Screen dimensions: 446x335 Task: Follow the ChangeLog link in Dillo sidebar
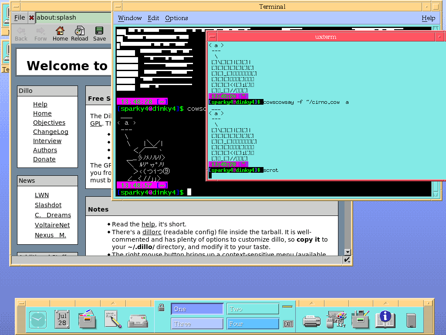pyautogui.click(x=51, y=132)
